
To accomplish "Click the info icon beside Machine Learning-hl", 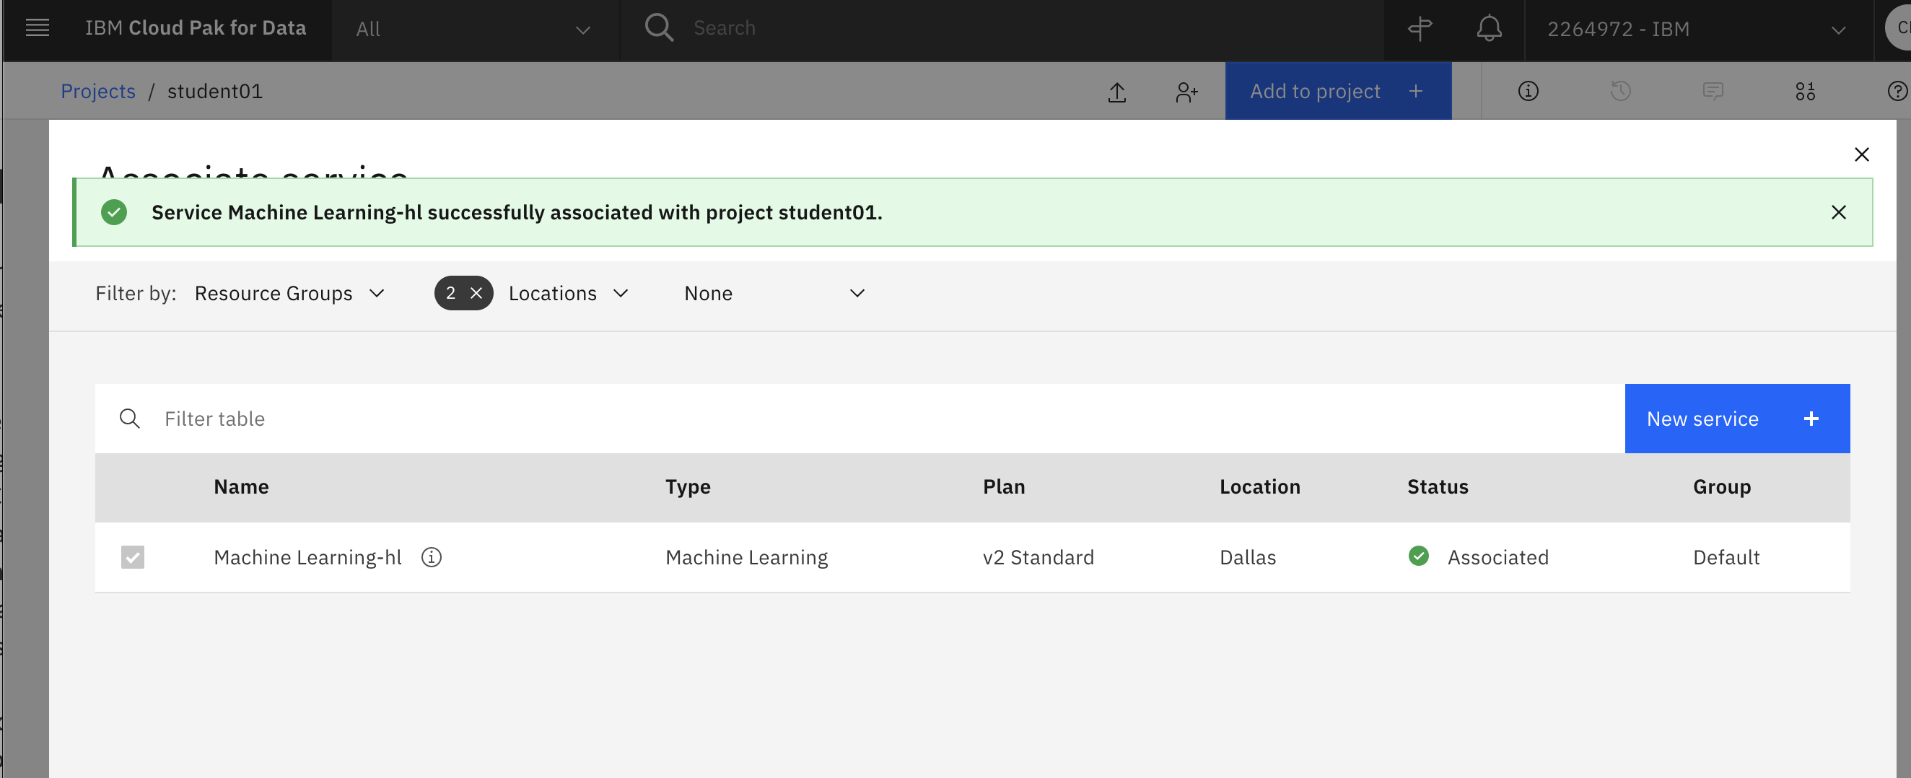I will pos(431,557).
